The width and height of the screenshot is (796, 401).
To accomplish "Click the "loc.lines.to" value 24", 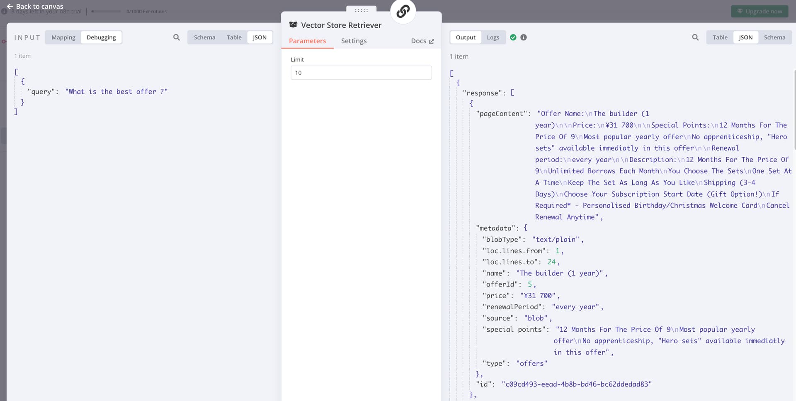I will (x=551, y=262).
